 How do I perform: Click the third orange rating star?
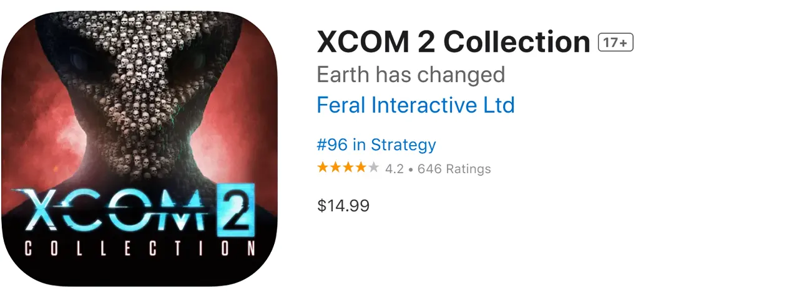point(348,167)
